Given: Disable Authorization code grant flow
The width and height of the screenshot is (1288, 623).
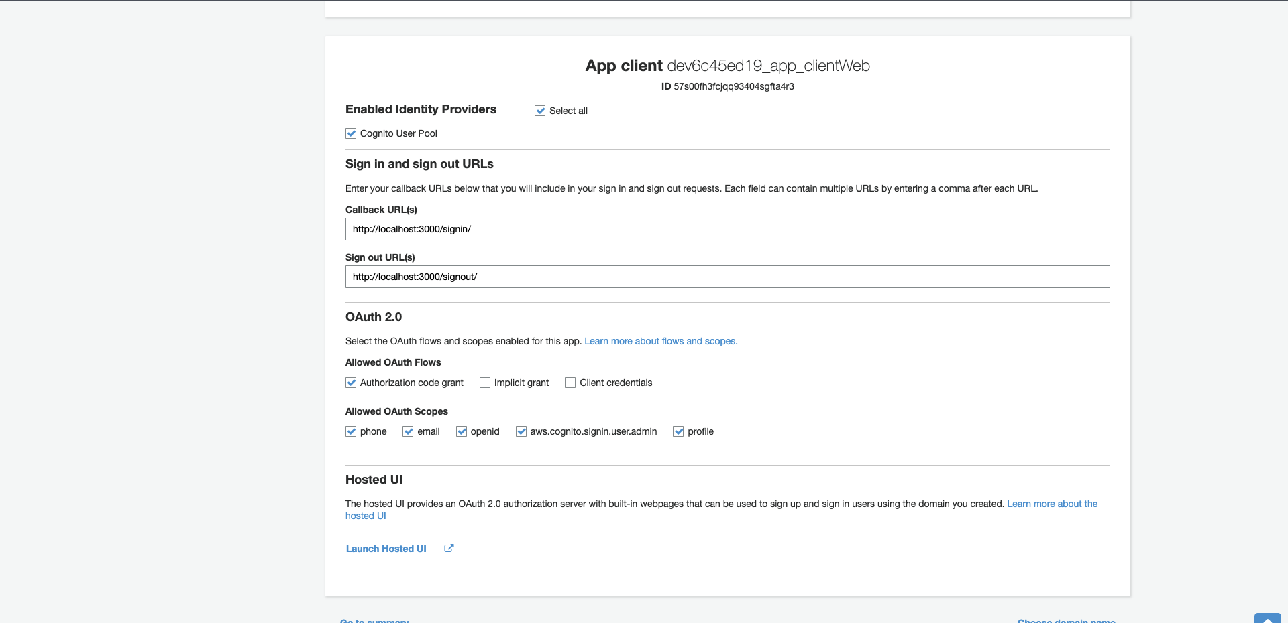Looking at the screenshot, I should (x=351, y=383).
